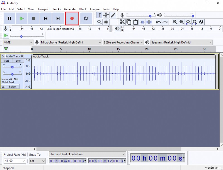Click the track Select button
Screen dimensions: 223x170
coord(13,87)
